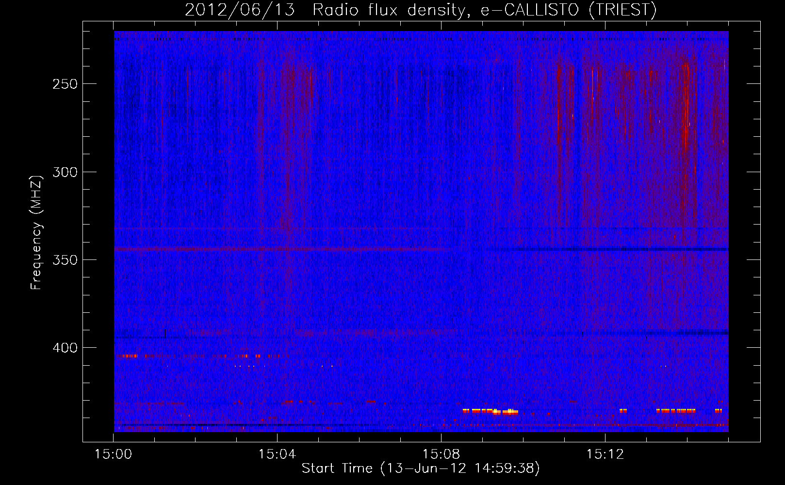This screenshot has height=485, width=785.
Task: Click the 15:00 time tick label
Action: coord(113,454)
